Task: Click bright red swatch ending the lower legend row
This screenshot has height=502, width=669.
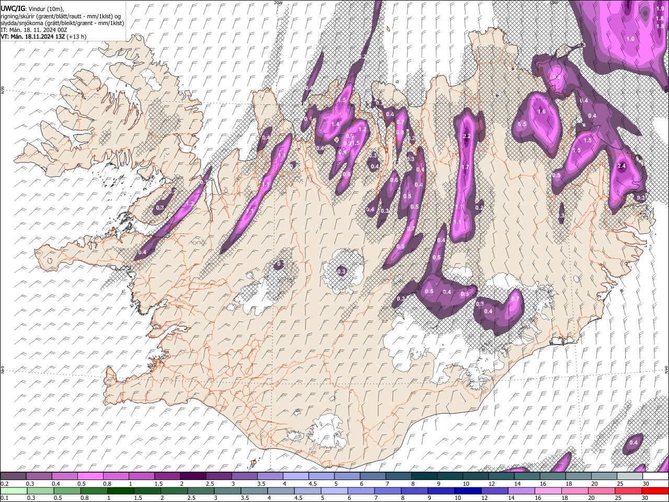Action: coord(655,490)
